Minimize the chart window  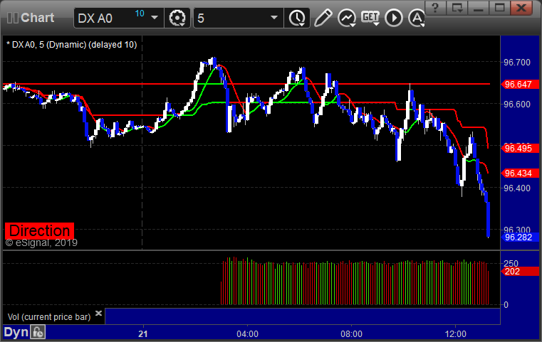point(479,8)
